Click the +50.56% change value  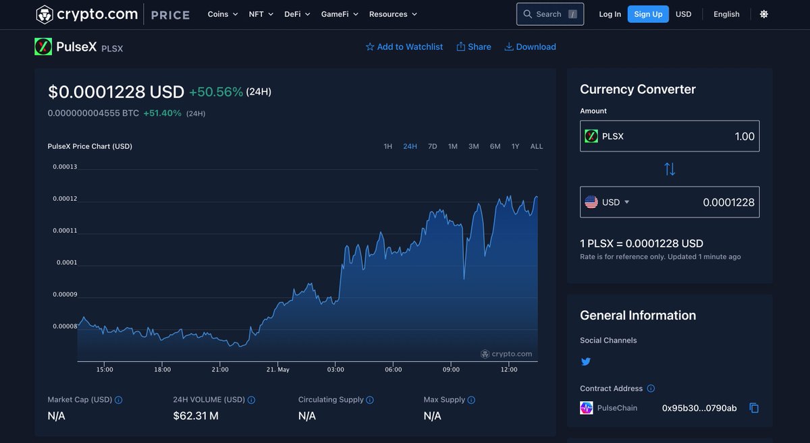click(216, 92)
